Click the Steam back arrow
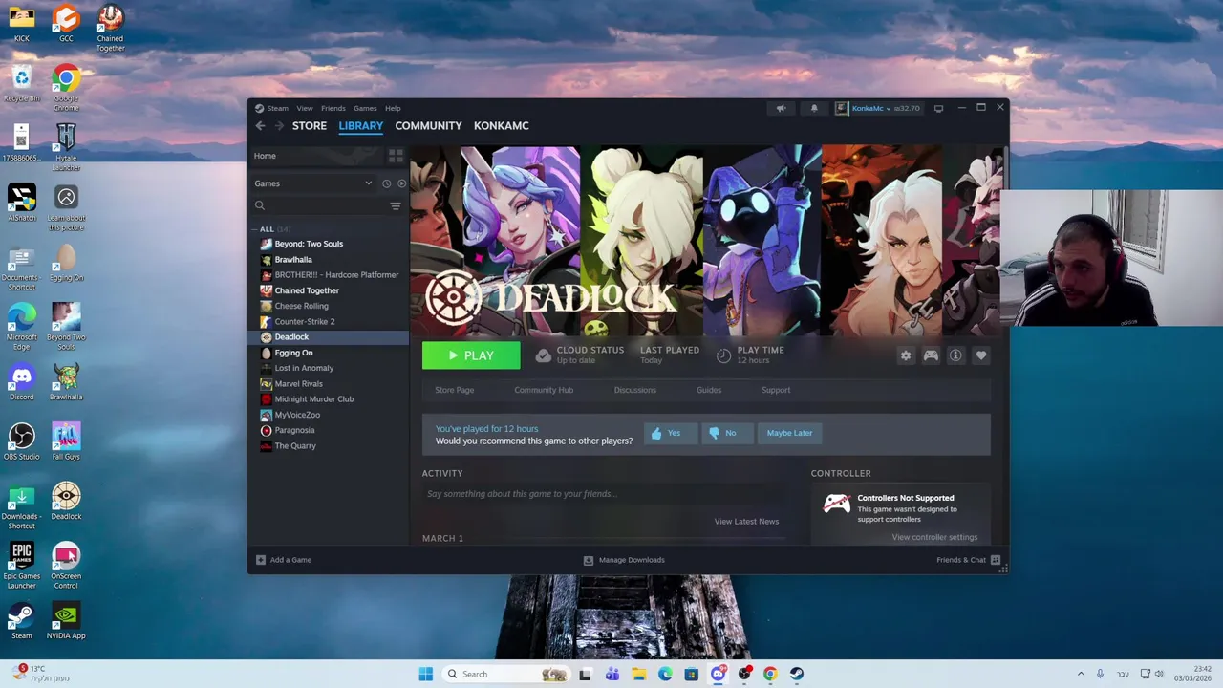 (260, 126)
